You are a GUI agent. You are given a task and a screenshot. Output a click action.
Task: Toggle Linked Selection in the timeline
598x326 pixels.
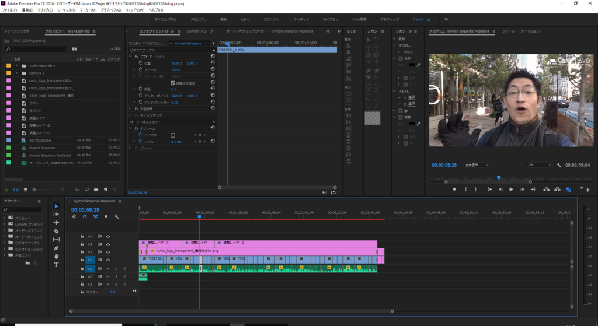tap(95, 217)
